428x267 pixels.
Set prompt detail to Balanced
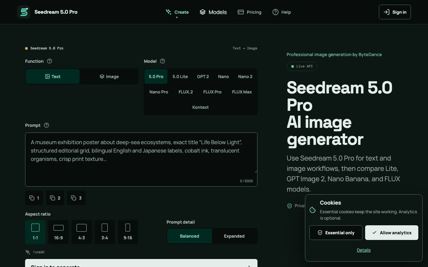[190, 236]
